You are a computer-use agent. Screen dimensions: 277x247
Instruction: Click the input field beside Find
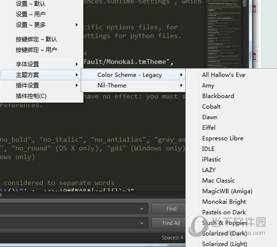tap(74, 209)
